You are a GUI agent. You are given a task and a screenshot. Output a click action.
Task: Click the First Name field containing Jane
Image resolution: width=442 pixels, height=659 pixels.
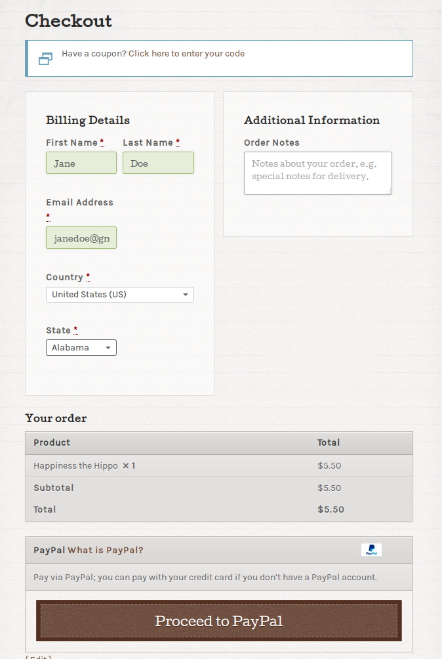81,163
